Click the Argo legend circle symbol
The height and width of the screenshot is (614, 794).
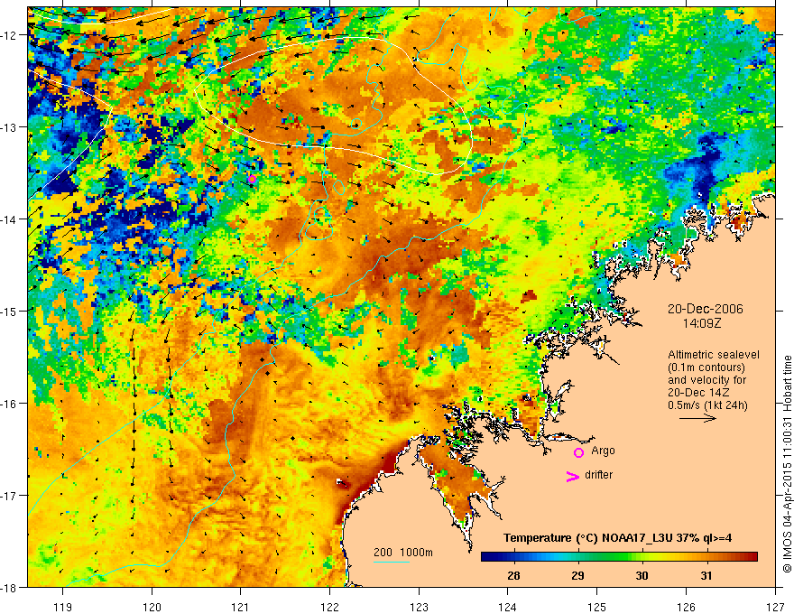coord(578,452)
